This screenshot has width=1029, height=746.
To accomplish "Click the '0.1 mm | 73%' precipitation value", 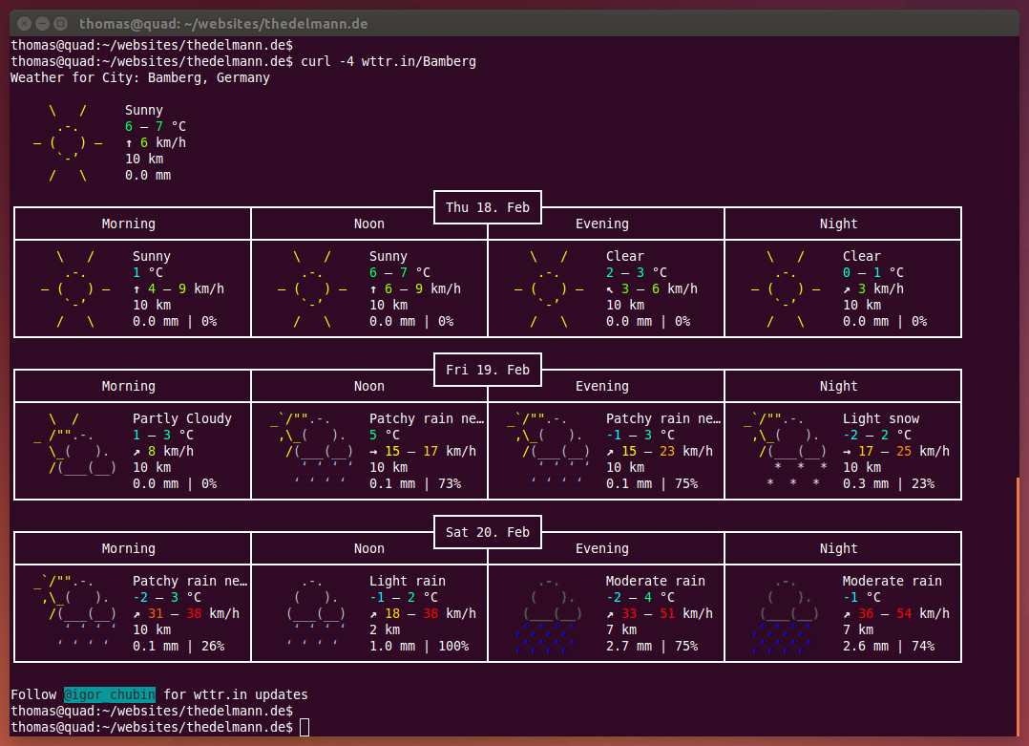I will 415,483.
